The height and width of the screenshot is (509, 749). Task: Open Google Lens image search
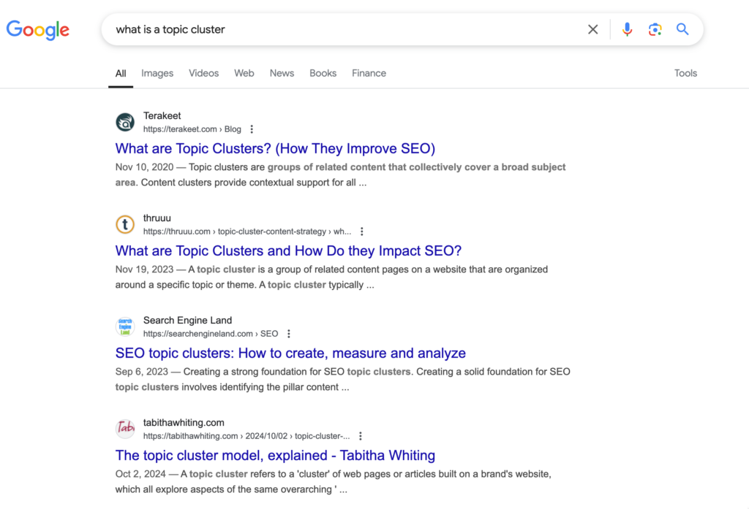coord(655,30)
